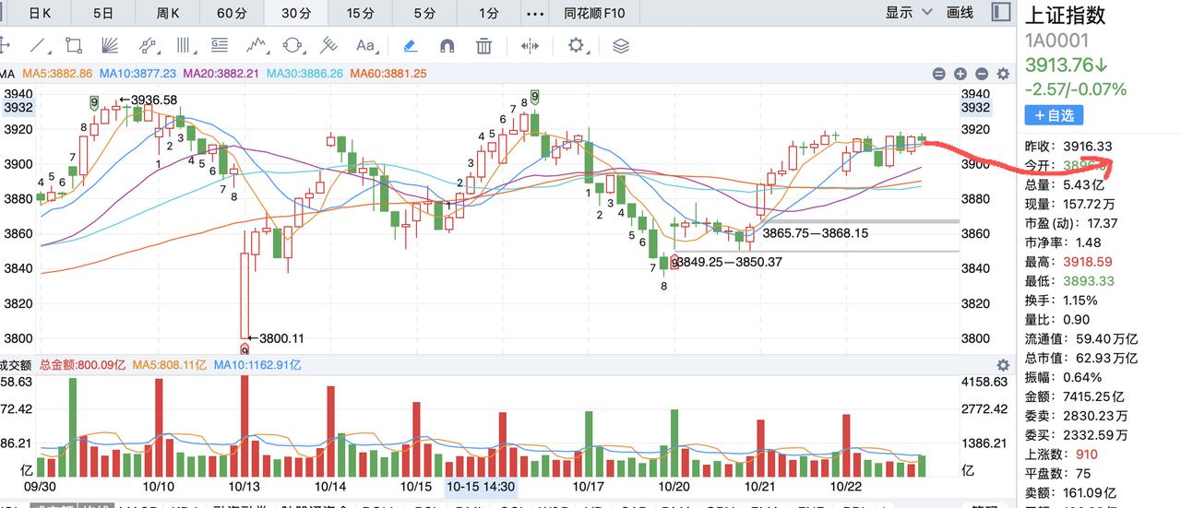The width and height of the screenshot is (1181, 508).
Task: Open the 同花顺F10 info page
Action: pyautogui.click(x=594, y=13)
